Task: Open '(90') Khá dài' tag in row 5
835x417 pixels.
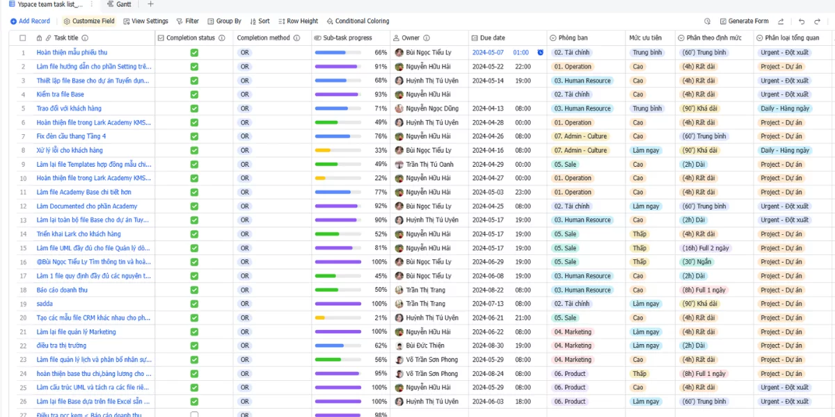Action: [x=700, y=108]
